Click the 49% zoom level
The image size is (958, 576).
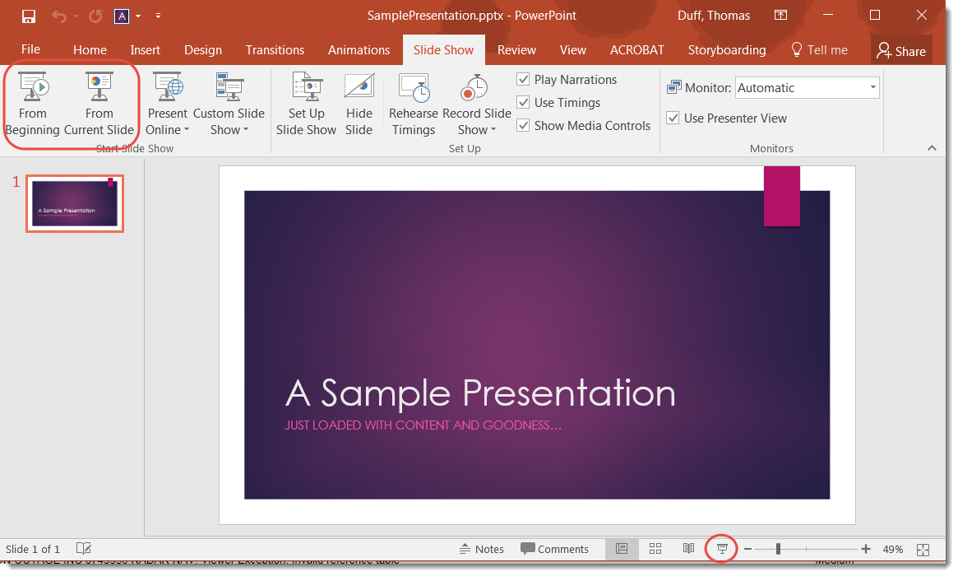tap(893, 549)
